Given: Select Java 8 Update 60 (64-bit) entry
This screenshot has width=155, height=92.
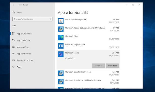Looking at the screenshot, I should pos(76,20).
